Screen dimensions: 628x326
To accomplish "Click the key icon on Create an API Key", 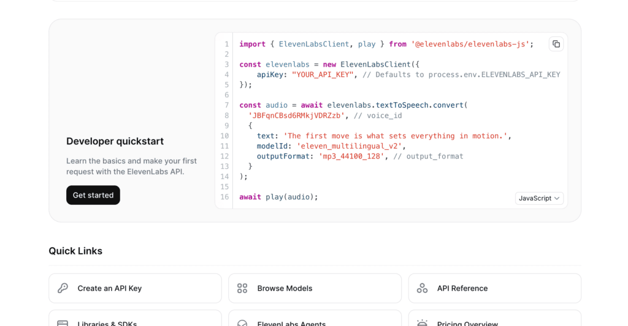I will (63, 288).
